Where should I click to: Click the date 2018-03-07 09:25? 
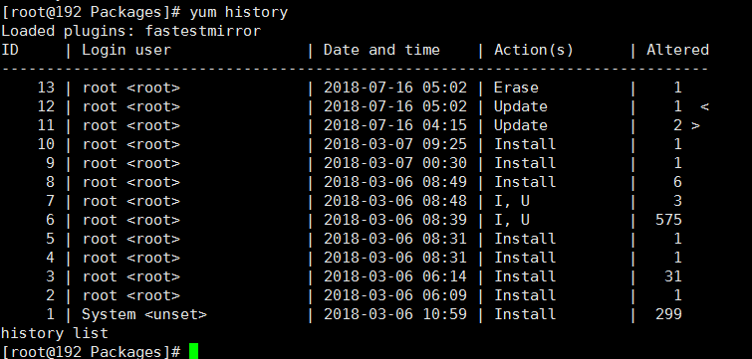(394, 144)
